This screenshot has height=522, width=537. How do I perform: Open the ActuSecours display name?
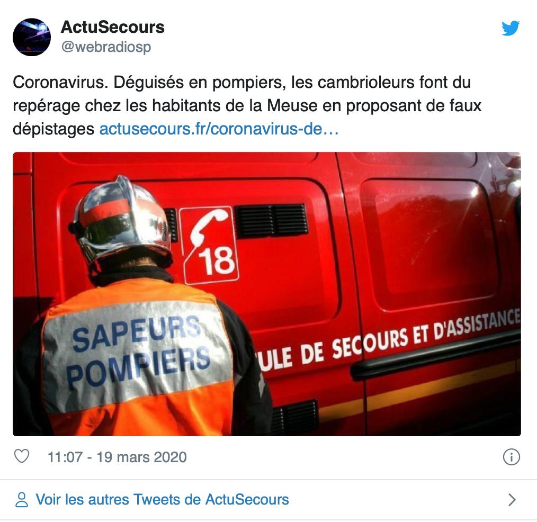(113, 27)
